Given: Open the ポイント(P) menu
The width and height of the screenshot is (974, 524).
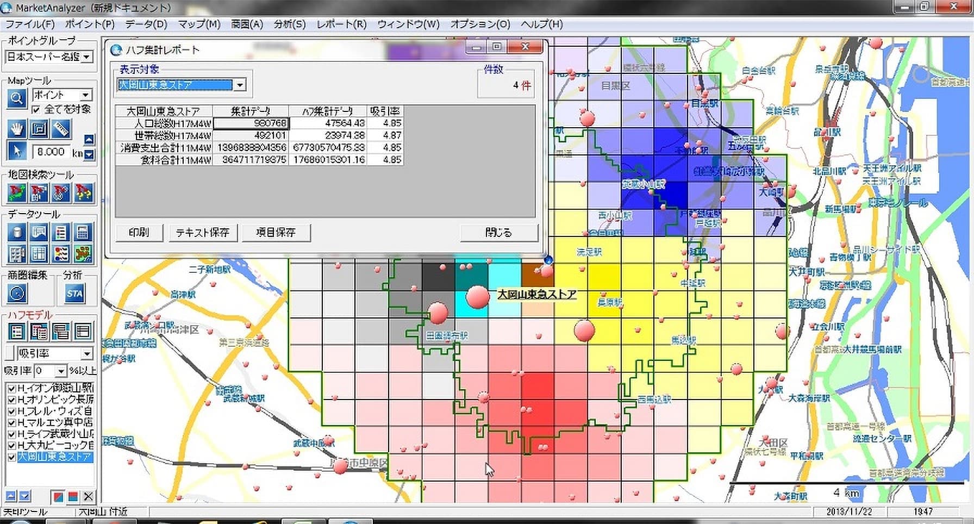Looking at the screenshot, I should point(90,24).
